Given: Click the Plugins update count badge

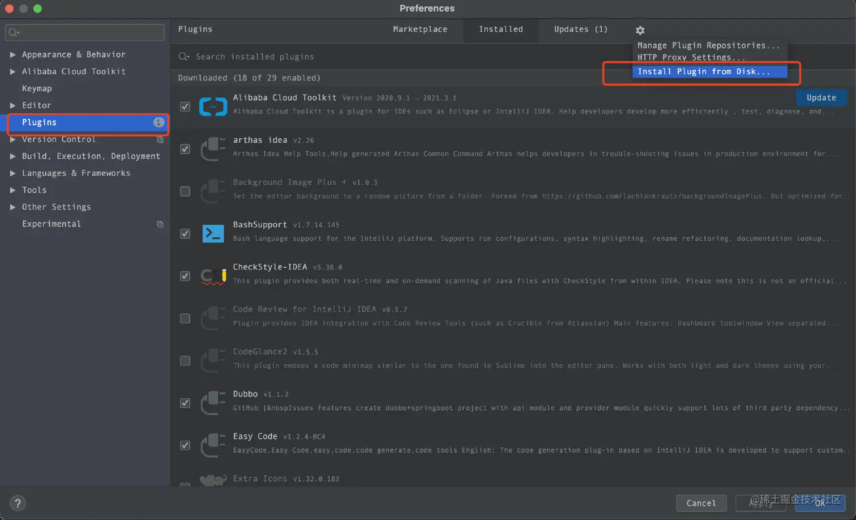Looking at the screenshot, I should point(159,122).
